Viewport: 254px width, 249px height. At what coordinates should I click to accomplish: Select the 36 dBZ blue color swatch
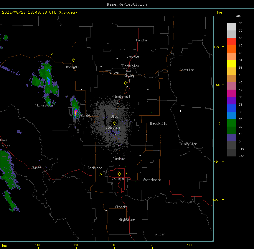pyautogui.click(x=232, y=108)
